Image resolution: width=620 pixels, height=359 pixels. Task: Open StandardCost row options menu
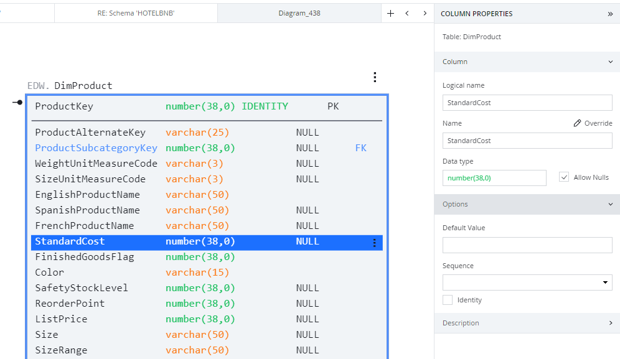click(374, 243)
